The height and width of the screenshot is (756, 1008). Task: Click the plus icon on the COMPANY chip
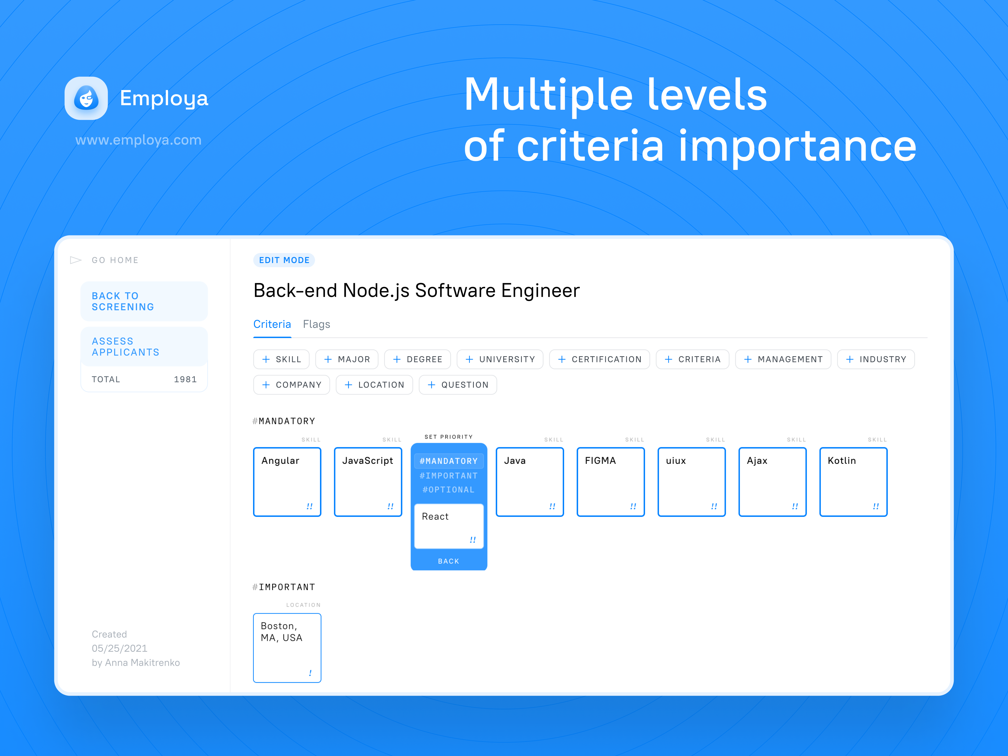pos(266,385)
